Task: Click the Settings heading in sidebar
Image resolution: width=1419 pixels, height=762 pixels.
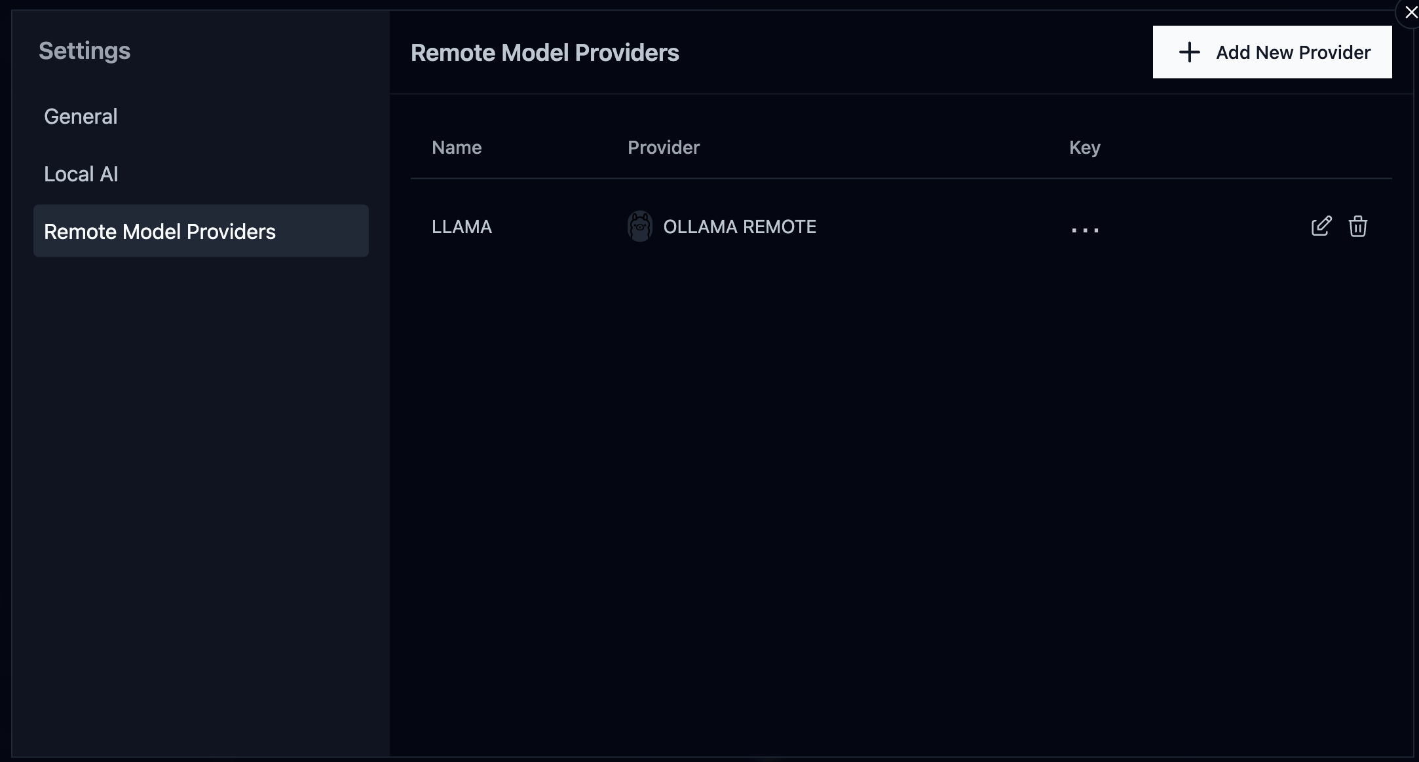Action: 85,51
